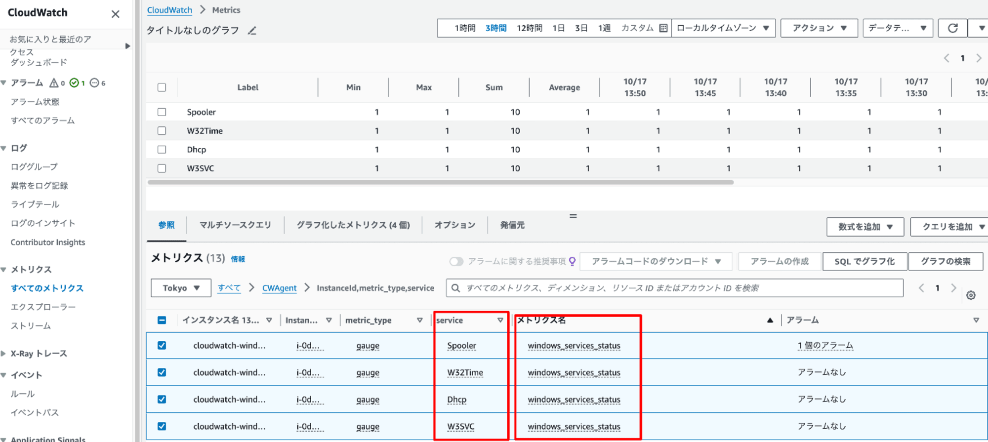The image size is (988, 442).
Task: Click the すべて breadcrumb link
Action: [229, 288]
